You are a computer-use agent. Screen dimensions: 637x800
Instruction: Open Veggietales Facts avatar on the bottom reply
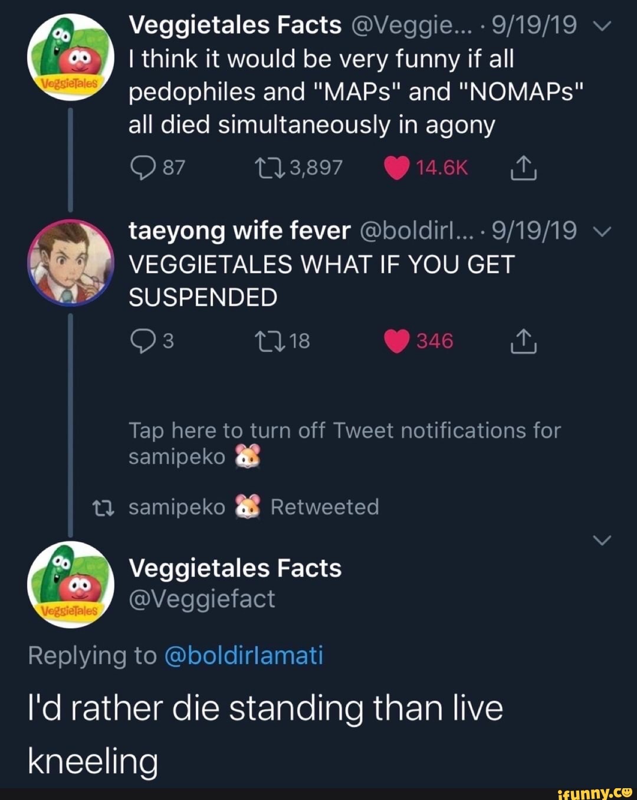70,583
